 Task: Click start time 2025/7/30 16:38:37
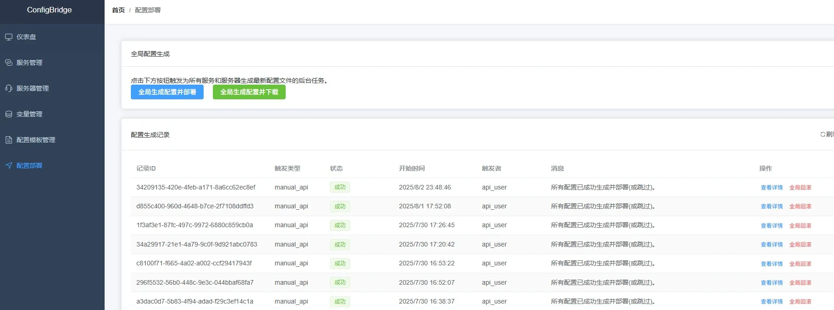point(427,301)
